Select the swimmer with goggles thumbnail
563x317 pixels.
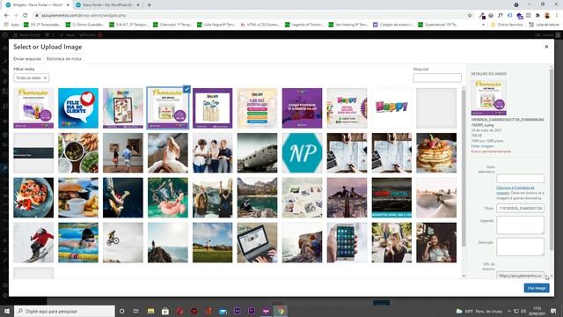point(78,243)
